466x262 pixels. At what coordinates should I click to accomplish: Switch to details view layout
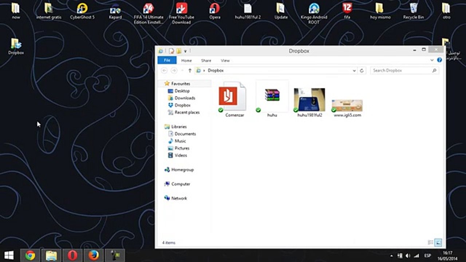(431, 242)
